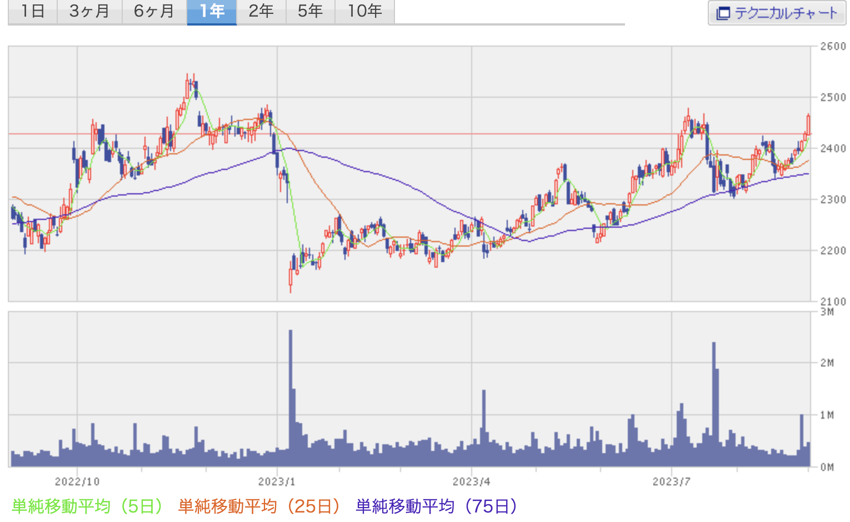The height and width of the screenshot is (522, 850).
Task: Click the purple 単純移動平均（75日）legend
Action: point(437,506)
